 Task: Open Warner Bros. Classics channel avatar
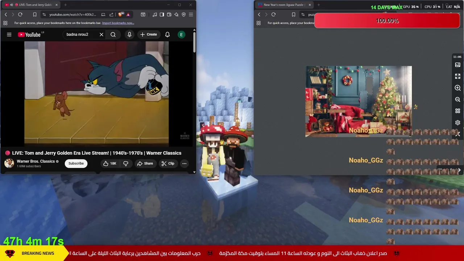[9, 163]
